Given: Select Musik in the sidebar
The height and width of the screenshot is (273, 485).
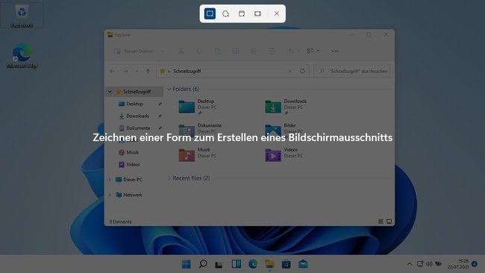Looking at the screenshot, I should coord(132,152).
